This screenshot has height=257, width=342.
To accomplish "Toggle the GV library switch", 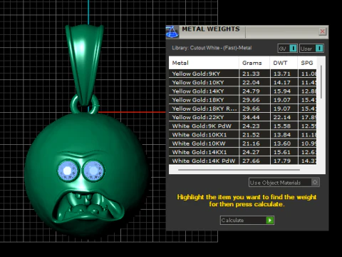I will click(287, 49).
